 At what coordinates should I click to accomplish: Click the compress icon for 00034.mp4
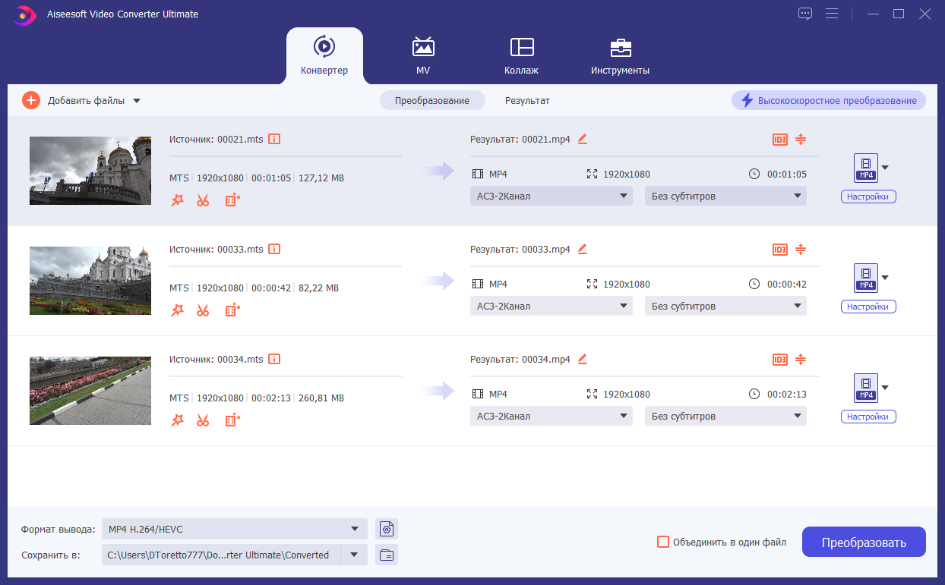pyautogui.click(x=801, y=360)
